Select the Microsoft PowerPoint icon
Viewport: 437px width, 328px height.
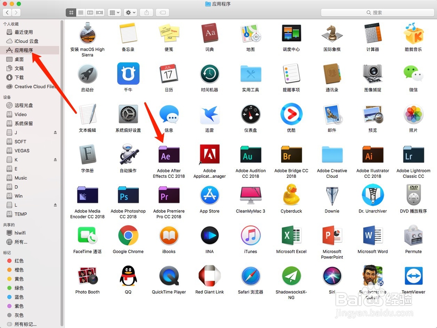pyautogui.click(x=332, y=236)
